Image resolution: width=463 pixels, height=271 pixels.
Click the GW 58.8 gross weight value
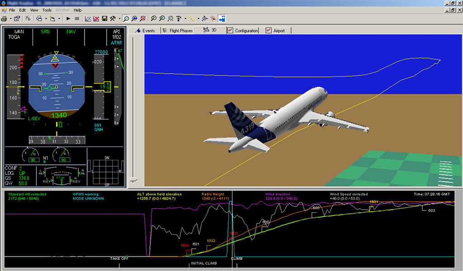23,183
